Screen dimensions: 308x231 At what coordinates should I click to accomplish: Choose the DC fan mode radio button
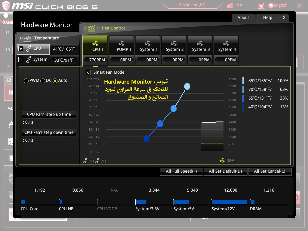(43, 81)
